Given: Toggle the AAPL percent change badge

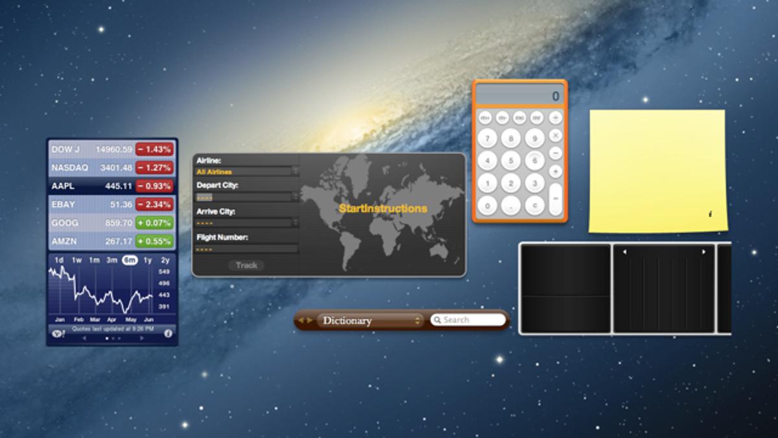Looking at the screenshot, I should pyautogui.click(x=154, y=186).
